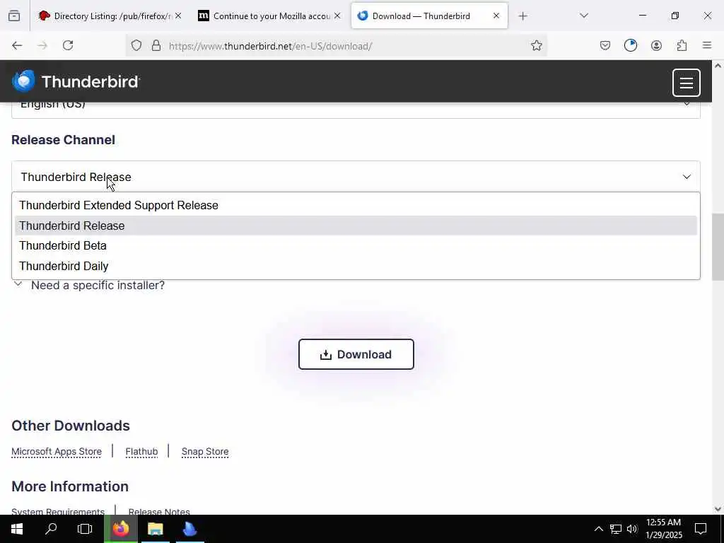Choose Thunderbird Extended Support Release
Viewport: 724px width, 543px height.
pos(356,206)
